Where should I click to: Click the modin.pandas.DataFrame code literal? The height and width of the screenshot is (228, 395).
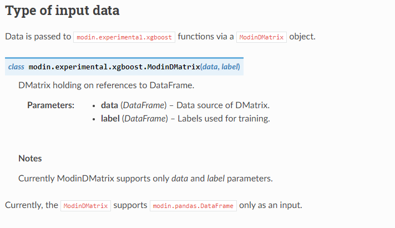click(x=193, y=206)
